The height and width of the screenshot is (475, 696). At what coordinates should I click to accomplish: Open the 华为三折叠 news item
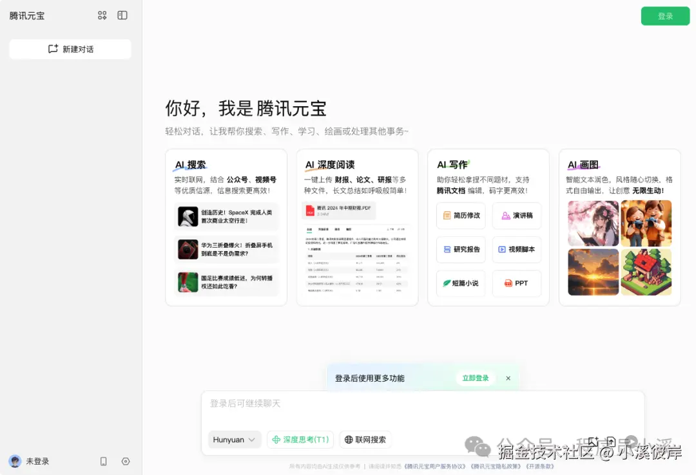[x=226, y=249]
